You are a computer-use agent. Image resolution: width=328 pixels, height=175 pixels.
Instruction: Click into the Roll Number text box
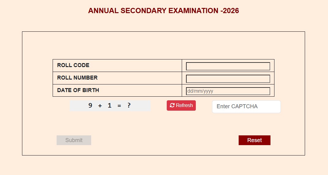[x=228, y=79]
